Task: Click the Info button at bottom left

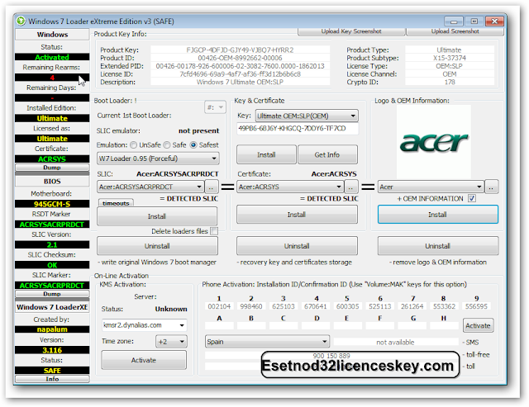Action: tap(52, 379)
